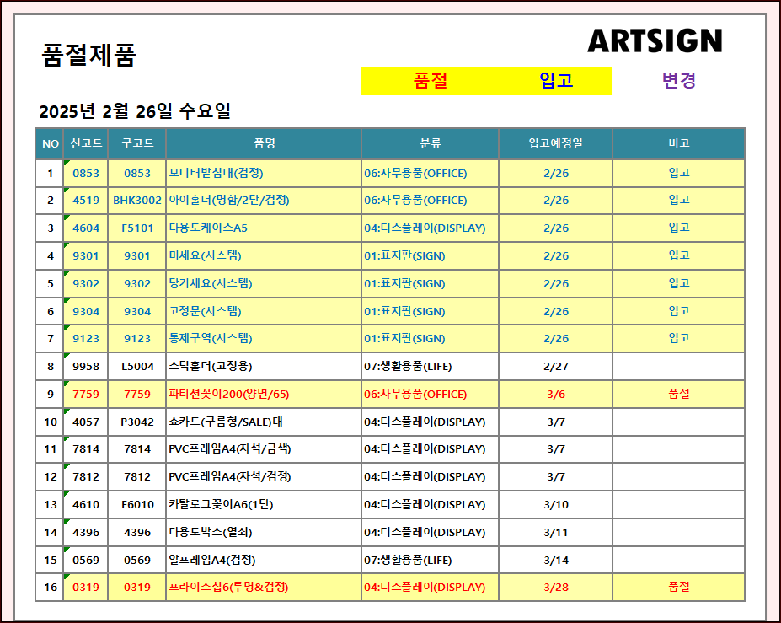
Task: Click 파티션꽂이200(양면/65) product cell
Action: coord(228,395)
